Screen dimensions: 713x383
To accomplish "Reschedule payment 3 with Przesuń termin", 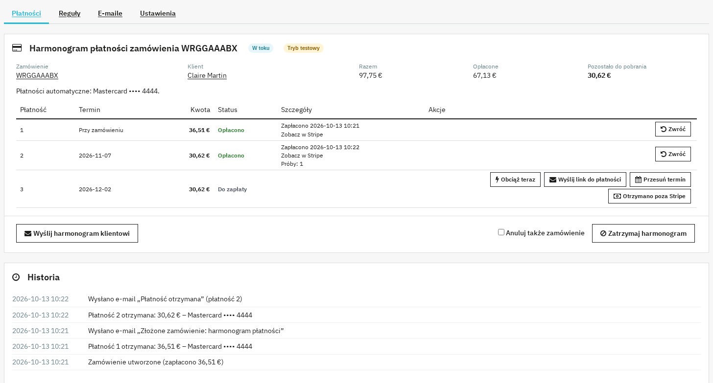I will click(660, 180).
